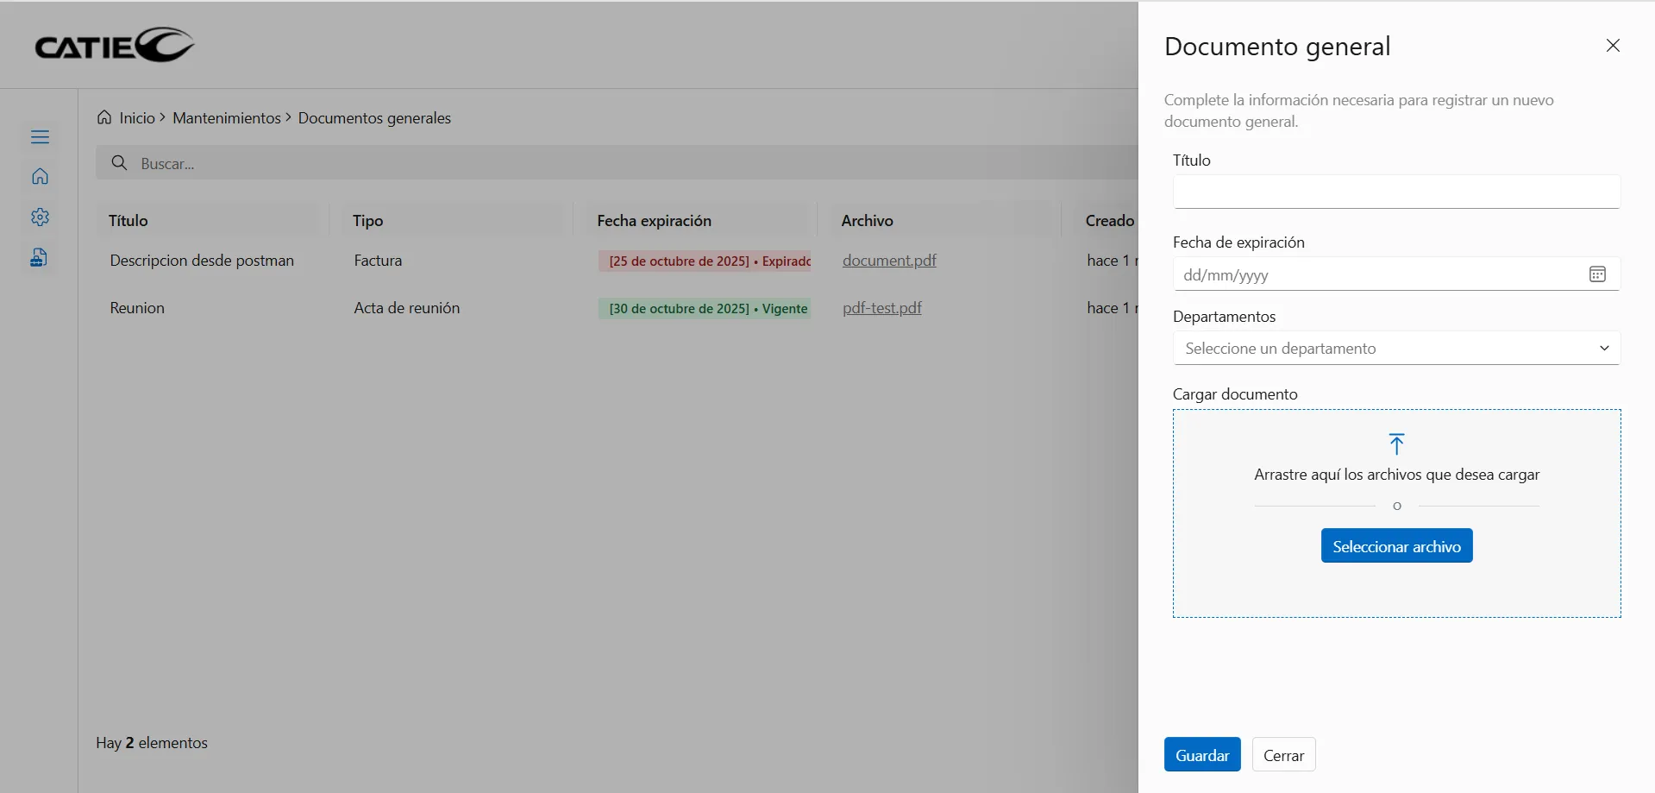Viewport: 1655px width, 793px height.
Task: Open calendar picker for expiration date
Action: coord(1596,274)
